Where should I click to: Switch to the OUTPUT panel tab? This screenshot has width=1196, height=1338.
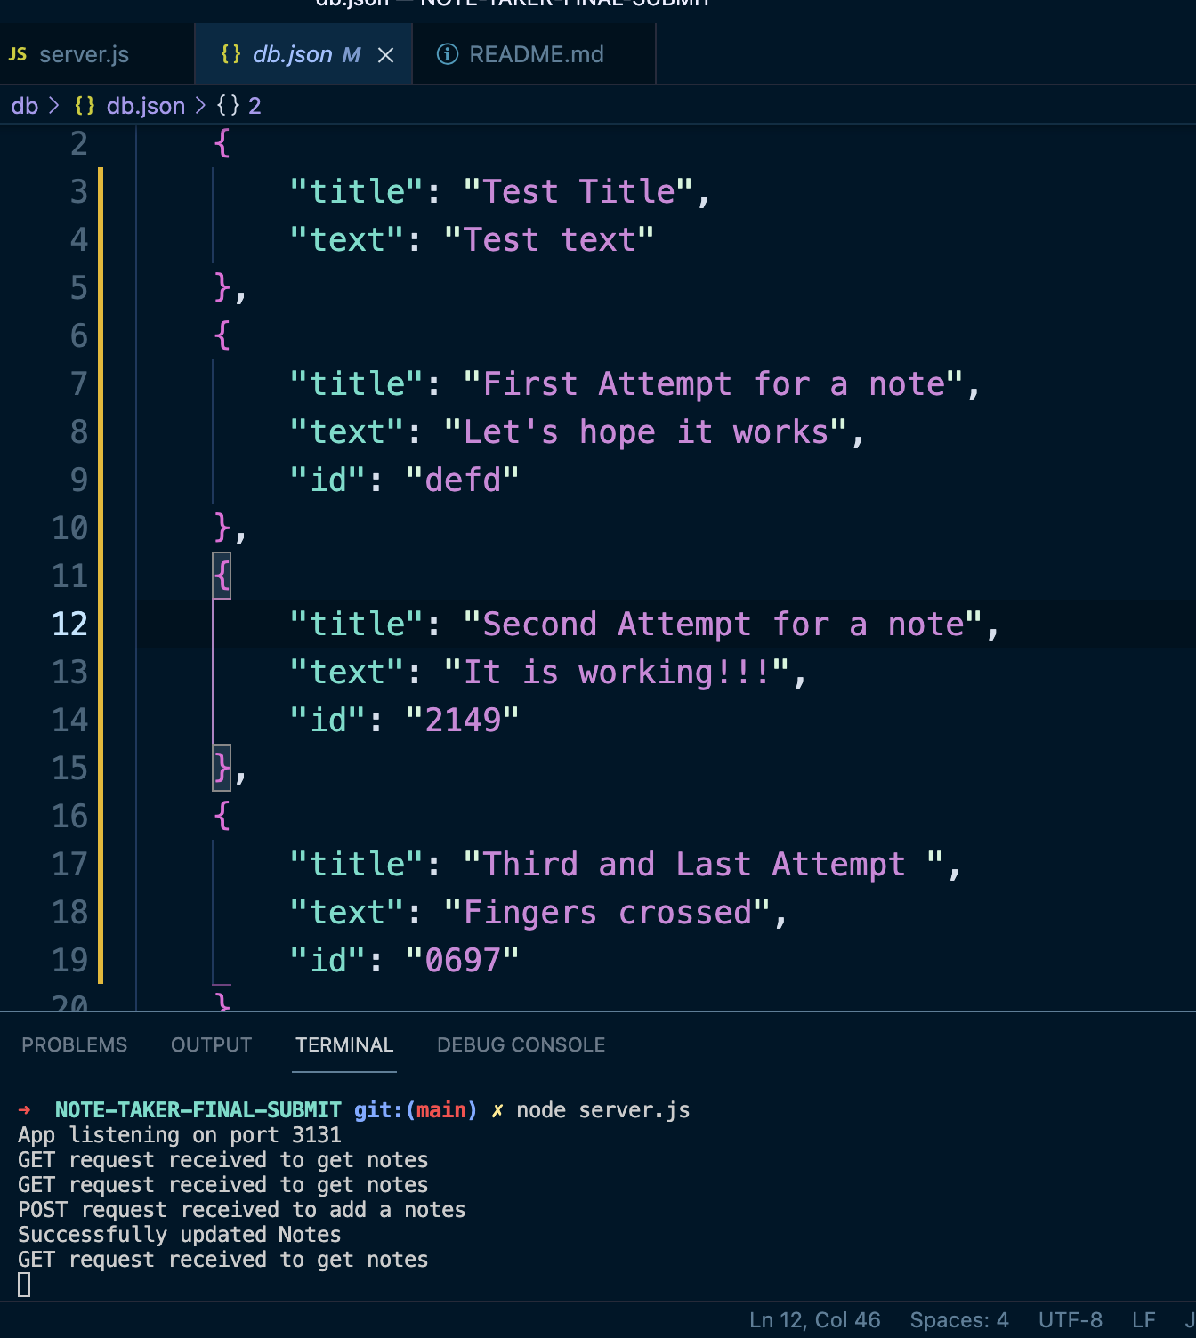211,1044
